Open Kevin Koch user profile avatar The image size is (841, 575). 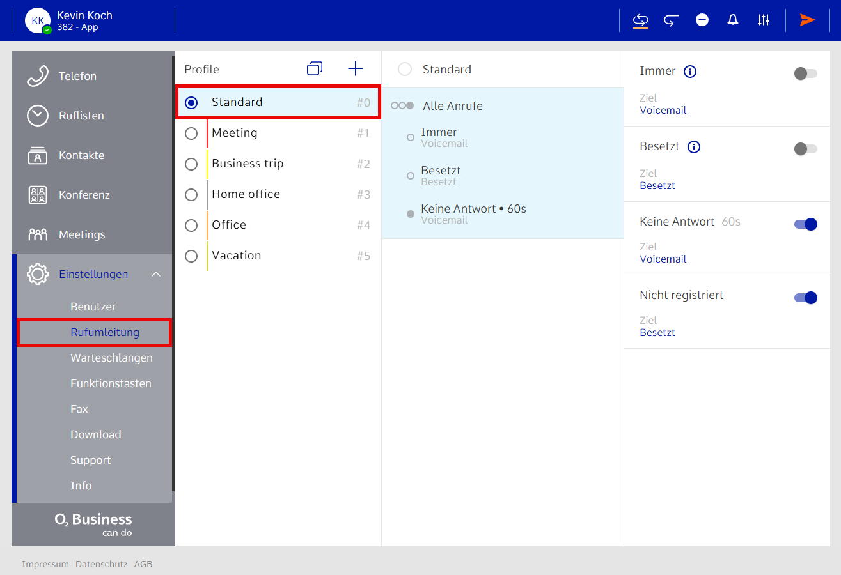coord(38,20)
